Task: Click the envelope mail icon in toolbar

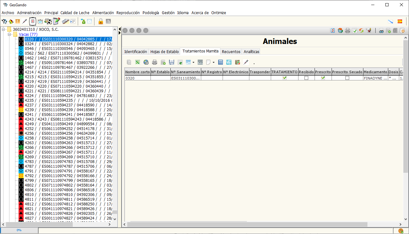Action: (x=89, y=21)
